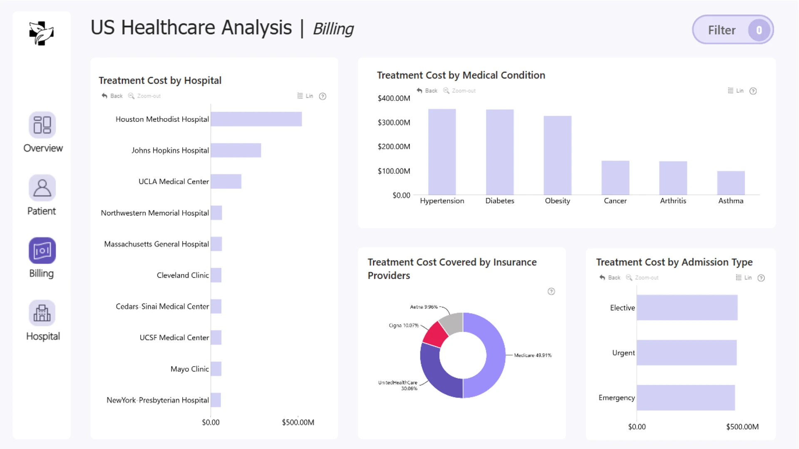Select the Houston Methodist Hospital bar
The height and width of the screenshot is (449, 799).
[x=256, y=119]
